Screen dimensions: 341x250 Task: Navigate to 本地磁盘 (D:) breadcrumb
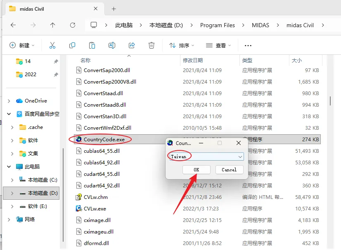166,25
